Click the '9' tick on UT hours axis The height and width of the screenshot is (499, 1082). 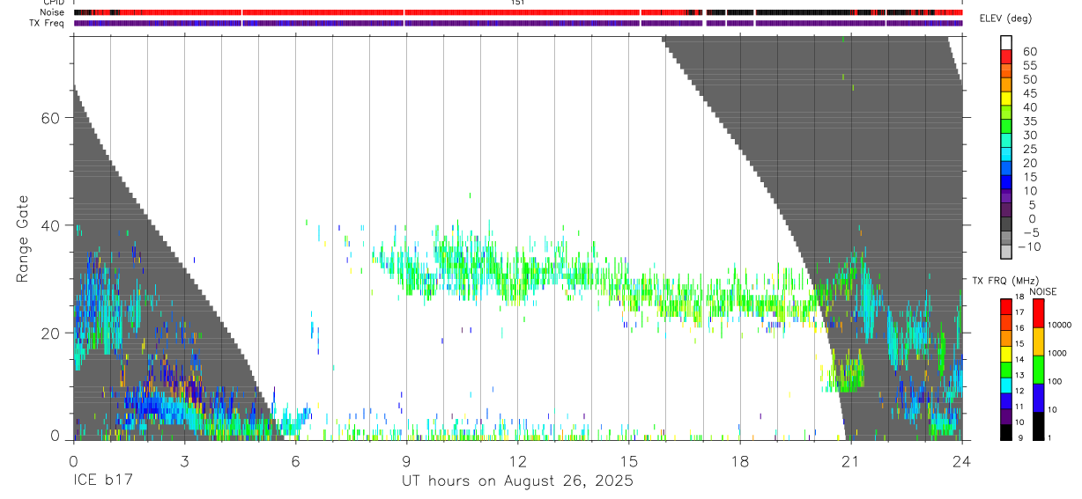(x=406, y=460)
